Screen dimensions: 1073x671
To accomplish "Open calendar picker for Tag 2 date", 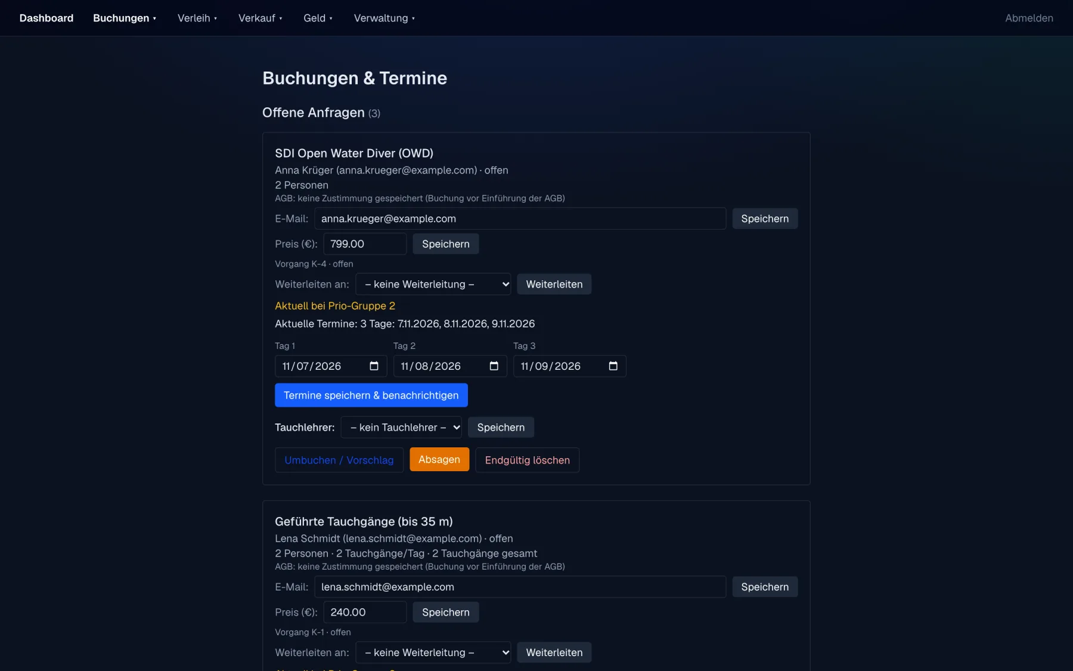I will point(494,366).
